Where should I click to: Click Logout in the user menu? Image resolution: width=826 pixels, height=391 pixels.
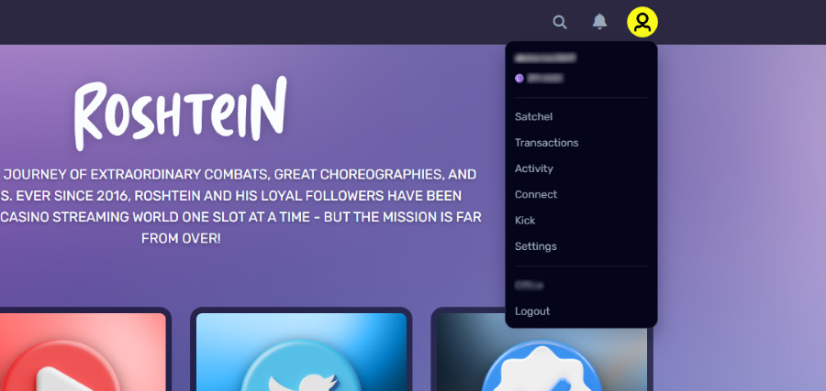(x=532, y=311)
